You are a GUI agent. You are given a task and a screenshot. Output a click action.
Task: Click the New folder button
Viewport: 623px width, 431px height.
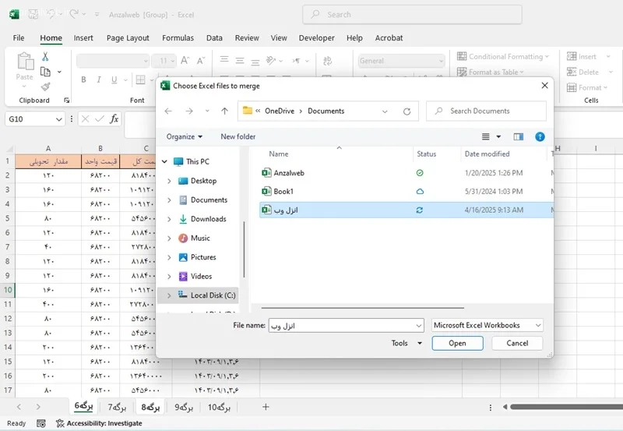pos(238,136)
